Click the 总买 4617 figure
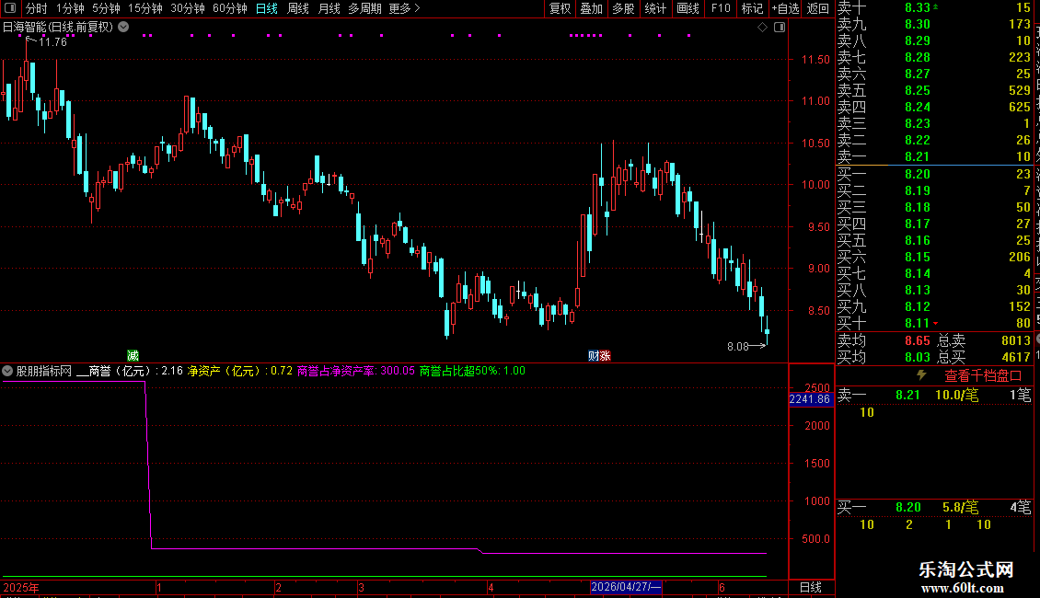Screen dimensions: 1040x598 (1015, 357)
